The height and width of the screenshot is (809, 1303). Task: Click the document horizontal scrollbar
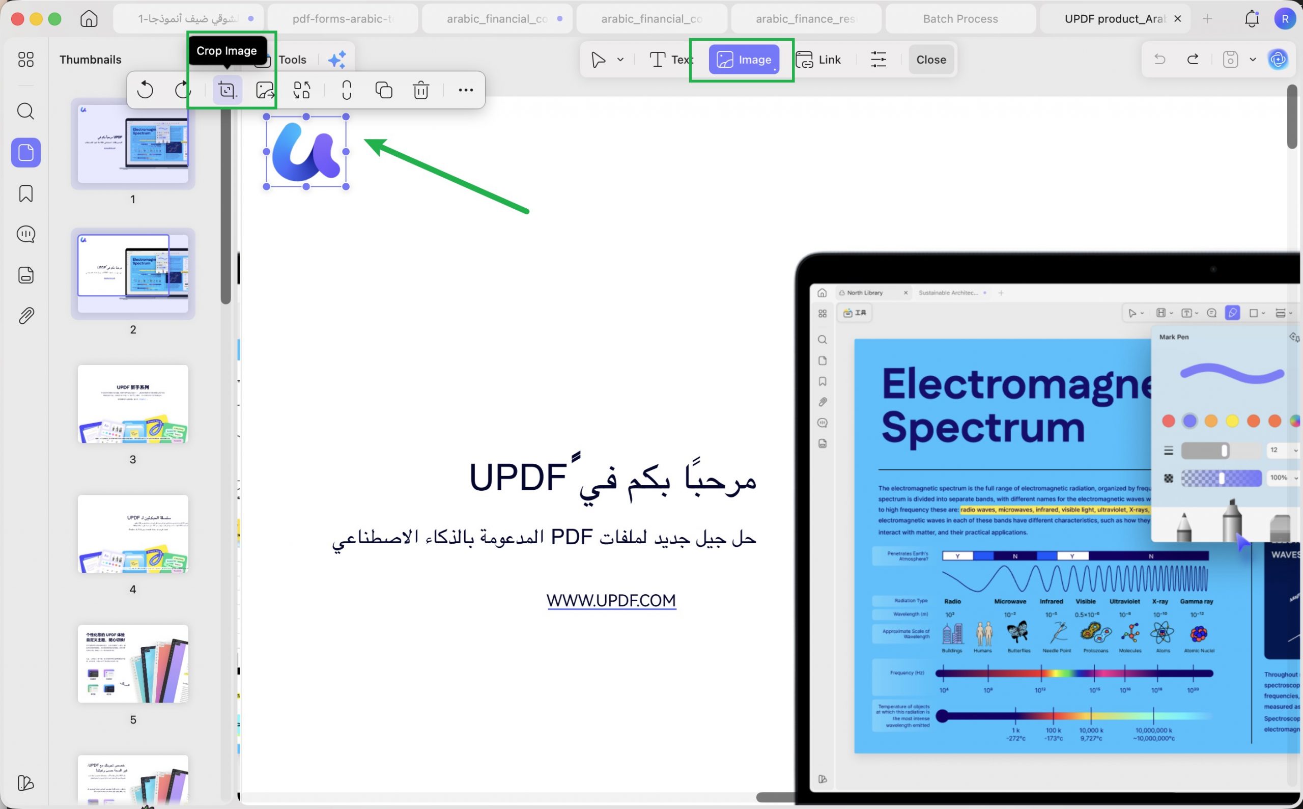tap(775, 797)
